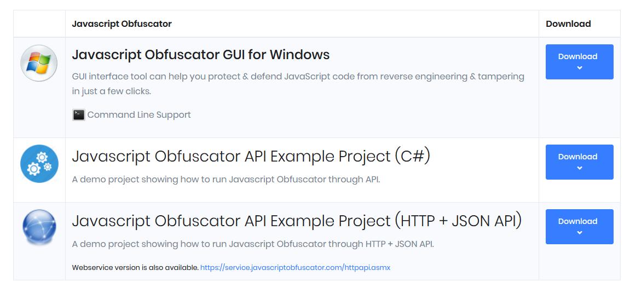This screenshot has width=624, height=299.
Task: Select the "API Example Project (C#)" heading
Action: tap(251, 156)
